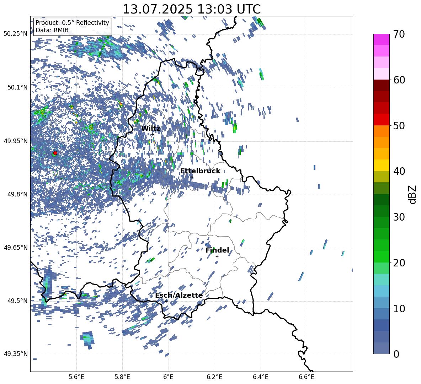Click the Wiltz city label

(x=151, y=128)
